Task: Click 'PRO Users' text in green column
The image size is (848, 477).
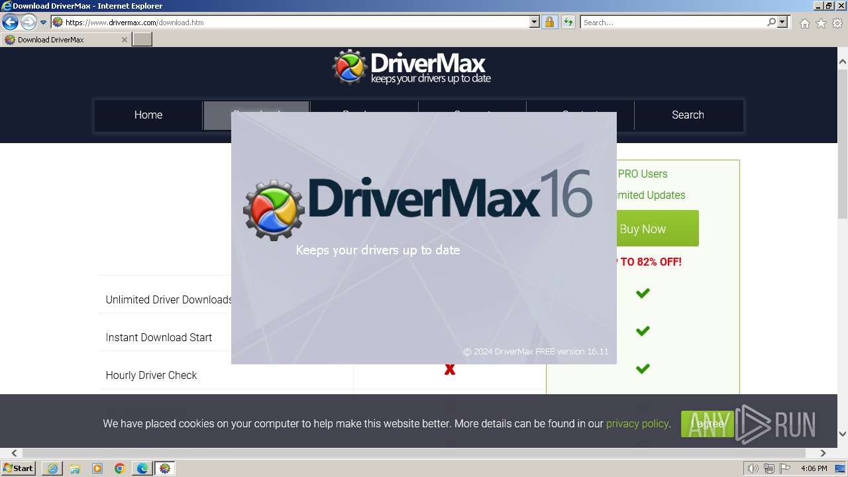Action: [x=643, y=174]
